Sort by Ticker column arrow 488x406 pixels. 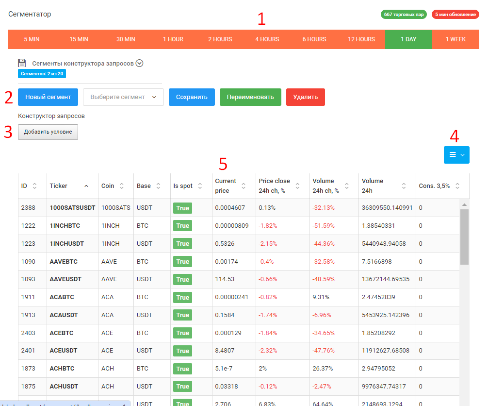tap(86, 186)
